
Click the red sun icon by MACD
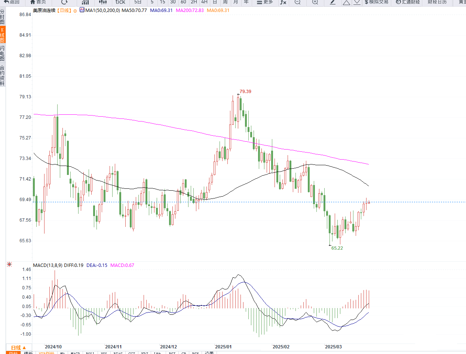(x=9, y=265)
